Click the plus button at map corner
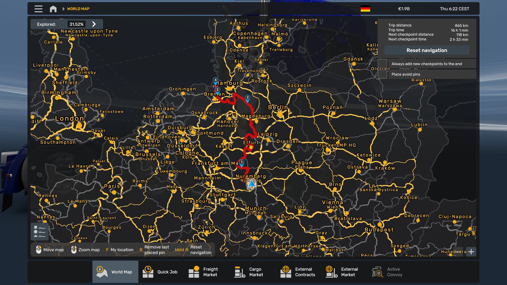Viewport: 507px width, 285px height. [471, 252]
